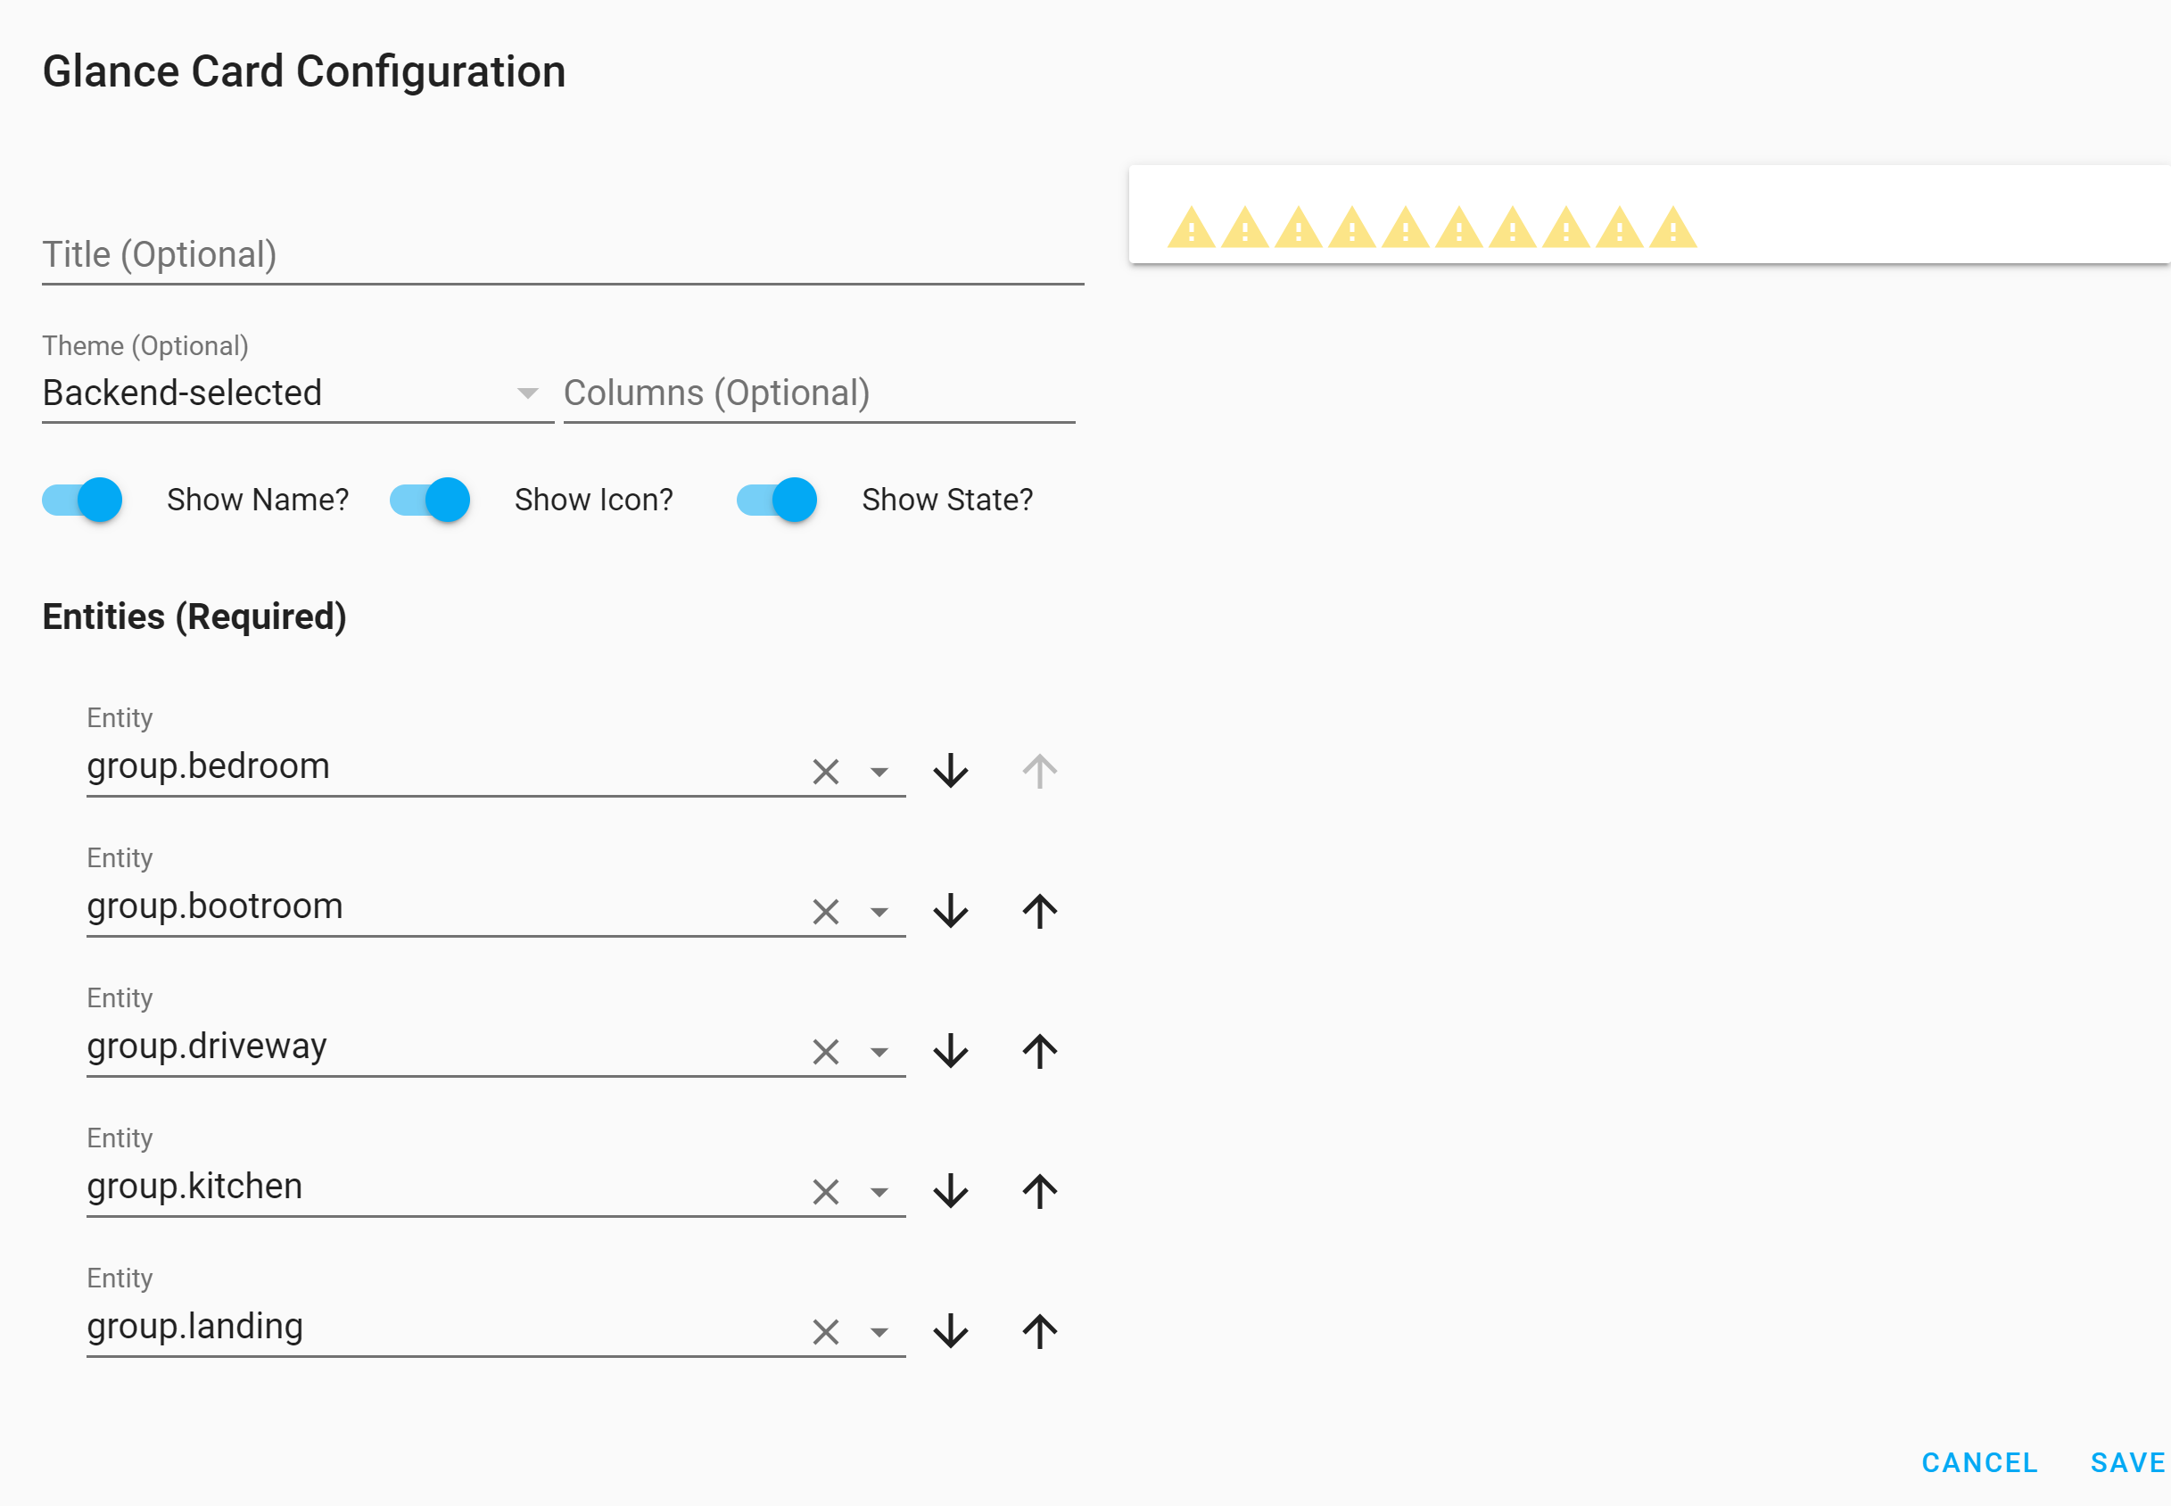Screen dimensions: 2171x1506
Task: Clear the group.kitchen entity field
Action: 824,1191
